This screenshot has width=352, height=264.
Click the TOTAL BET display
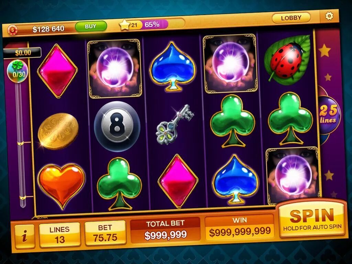165,230
